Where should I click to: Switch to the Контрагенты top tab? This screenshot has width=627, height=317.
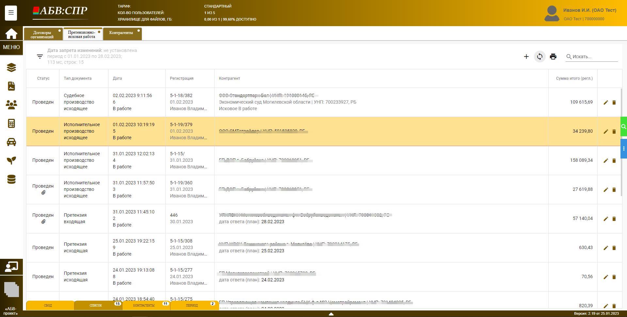121,33
